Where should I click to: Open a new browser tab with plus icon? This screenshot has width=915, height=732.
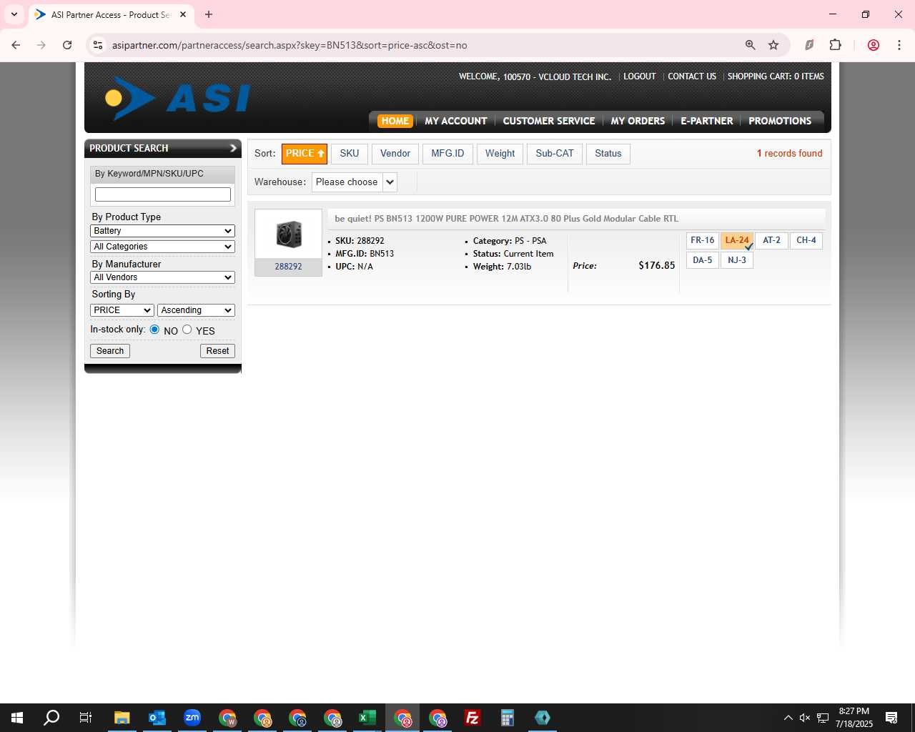coord(208,14)
